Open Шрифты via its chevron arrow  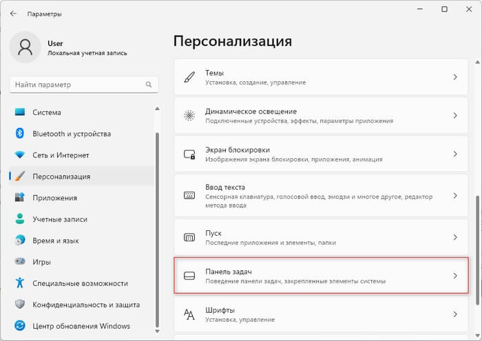(455, 314)
